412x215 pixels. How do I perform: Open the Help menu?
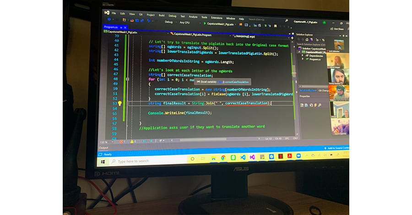241,19
